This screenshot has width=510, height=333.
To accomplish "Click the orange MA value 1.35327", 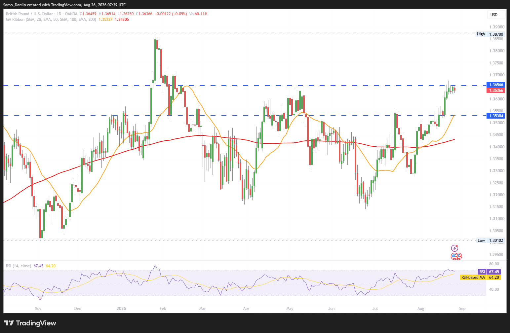I will 105,19.
